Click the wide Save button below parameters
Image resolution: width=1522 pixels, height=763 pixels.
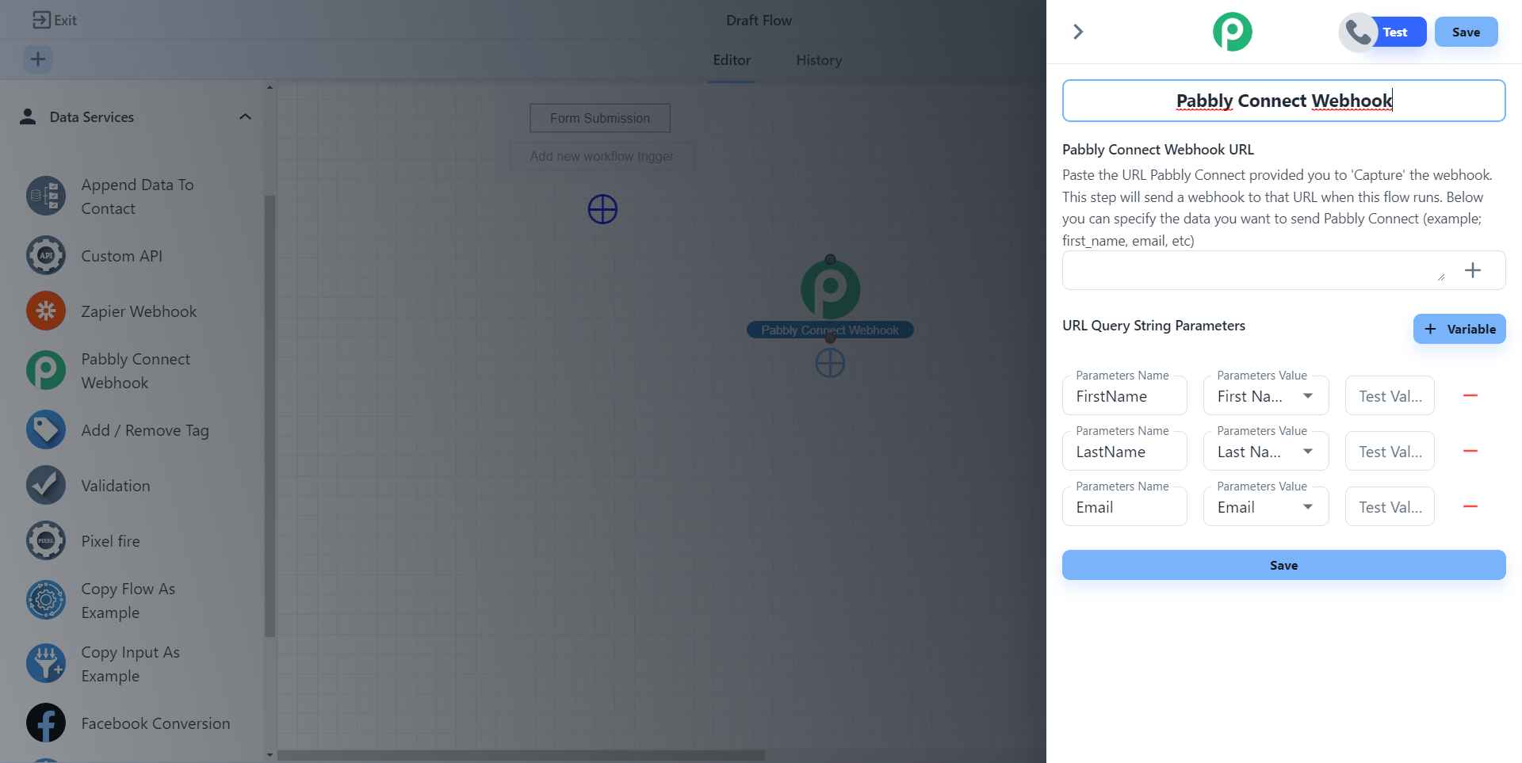point(1284,565)
